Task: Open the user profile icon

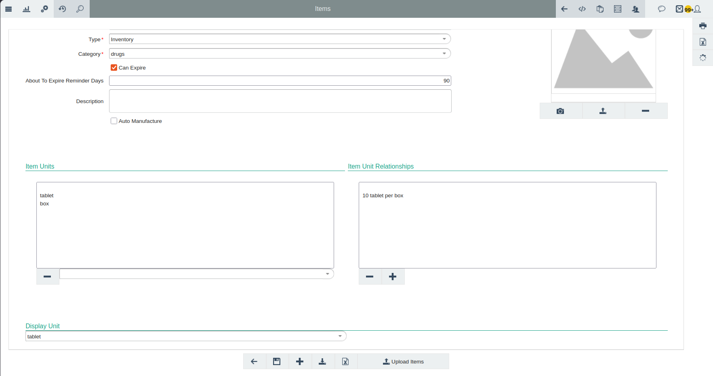Action: pos(697,9)
